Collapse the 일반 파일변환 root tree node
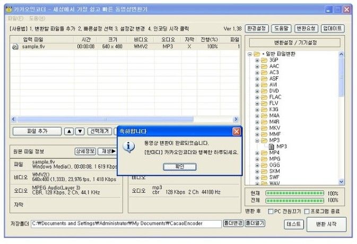The height and width of the screenshot is (244, 357). (x=250, y=54)
